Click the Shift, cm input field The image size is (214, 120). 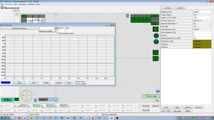coord(60,30)
